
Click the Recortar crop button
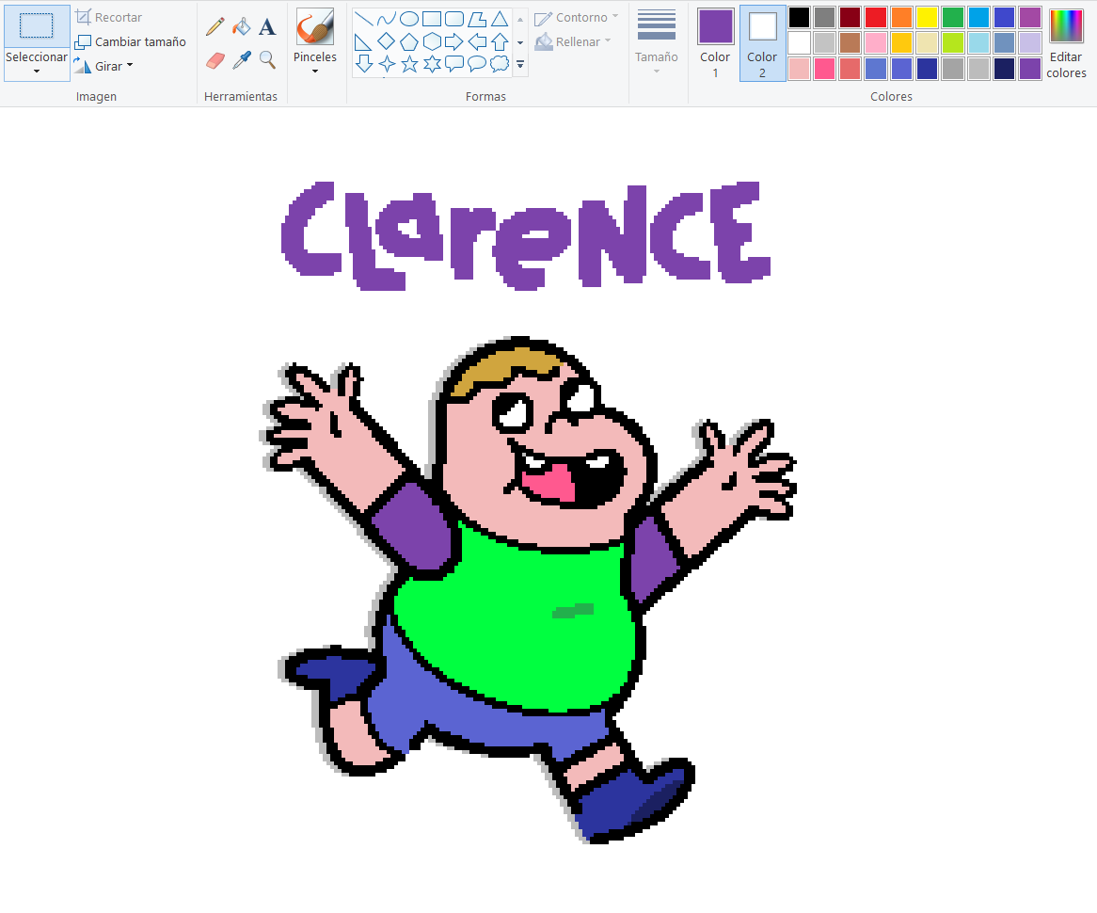tap(109, 17)
